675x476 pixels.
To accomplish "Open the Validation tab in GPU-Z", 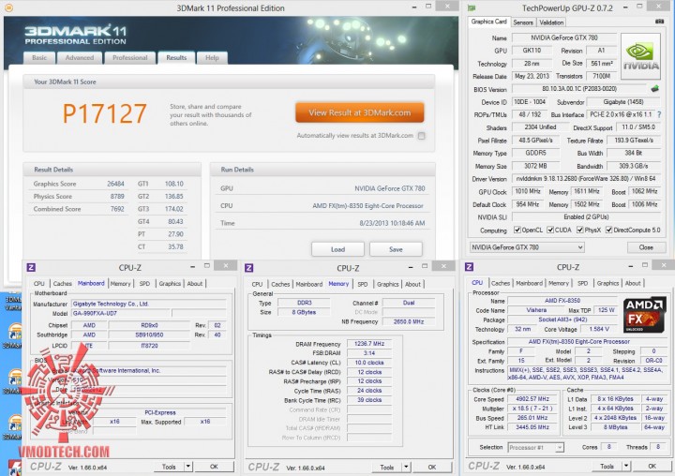I will [551, 22].
